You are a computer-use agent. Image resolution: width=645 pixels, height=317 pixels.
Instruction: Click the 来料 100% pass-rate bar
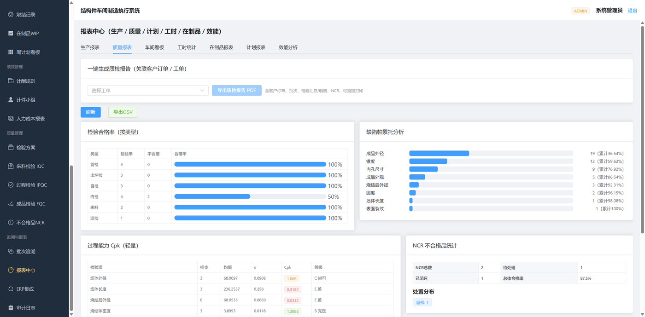click(250, 207)
